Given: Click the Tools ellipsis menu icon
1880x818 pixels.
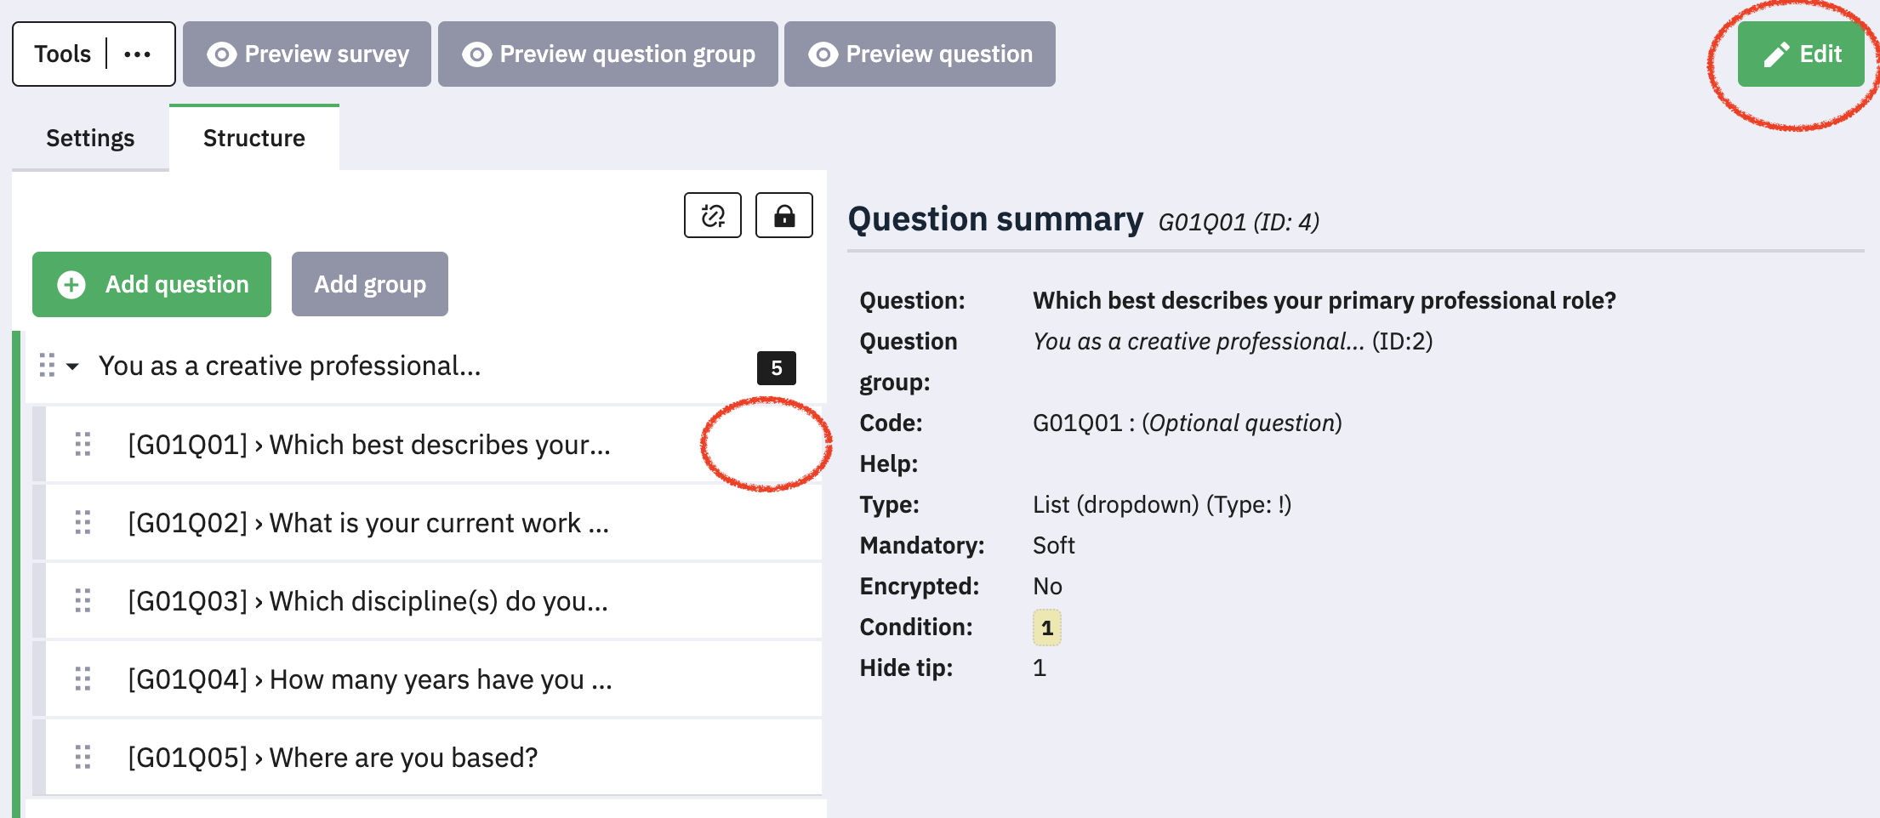Looking at the screenshot, I should click(x=137, y=54).
